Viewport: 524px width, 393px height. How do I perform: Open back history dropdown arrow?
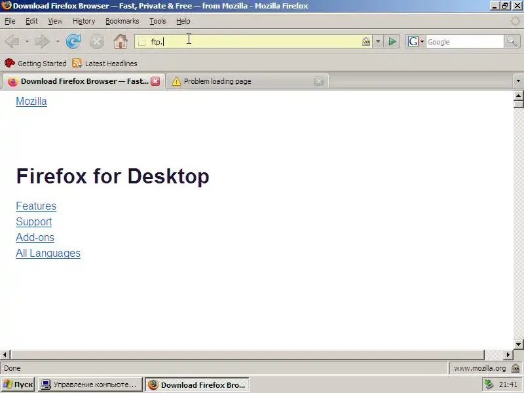click(27, 42)
